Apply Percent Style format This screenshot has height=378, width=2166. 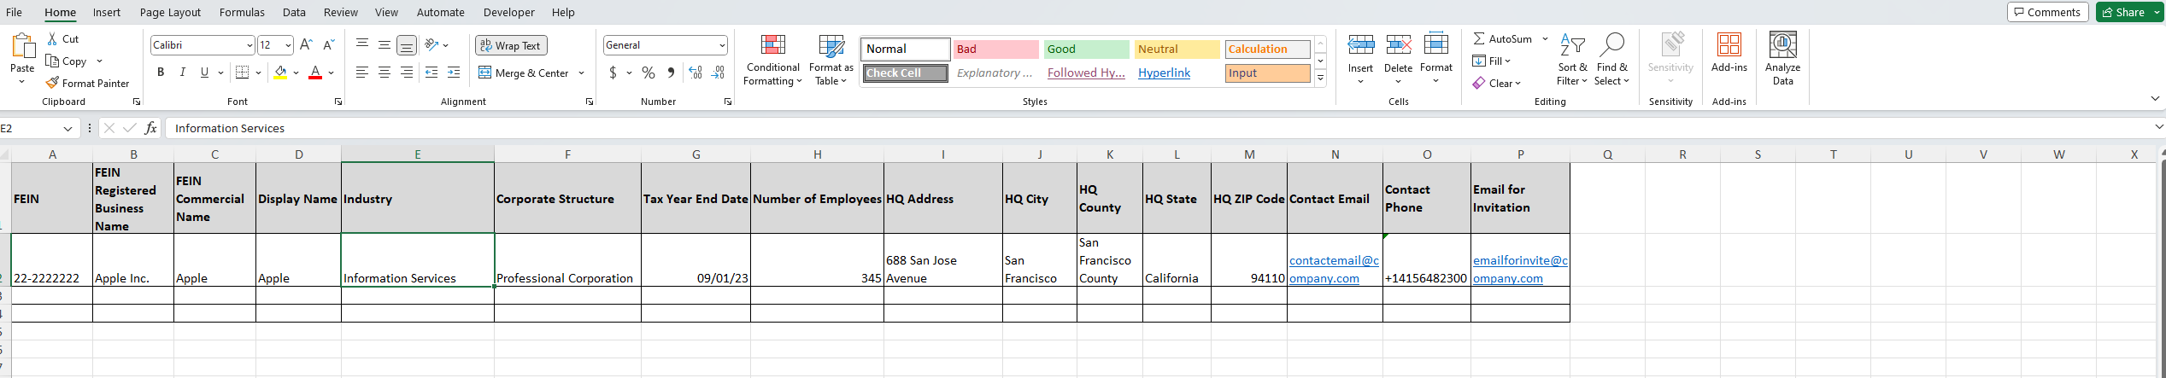pyautogui.click(x=649, y=73)
